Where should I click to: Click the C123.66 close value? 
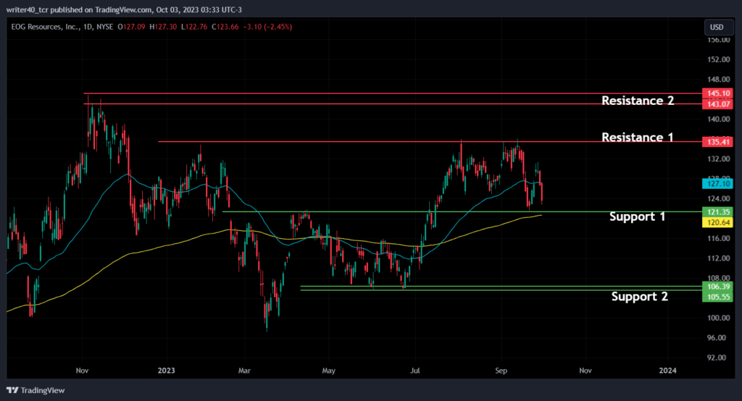click(x=225, y=27)
